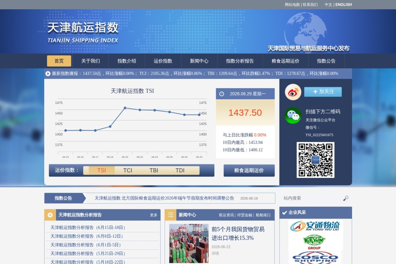Click the Weibo logo icon

pos(293,92)
